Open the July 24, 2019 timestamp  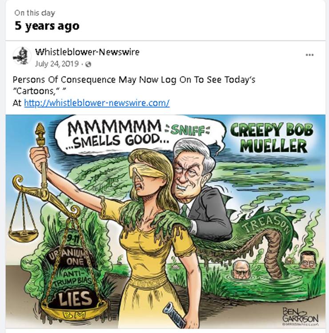click(x=57, y=64)
